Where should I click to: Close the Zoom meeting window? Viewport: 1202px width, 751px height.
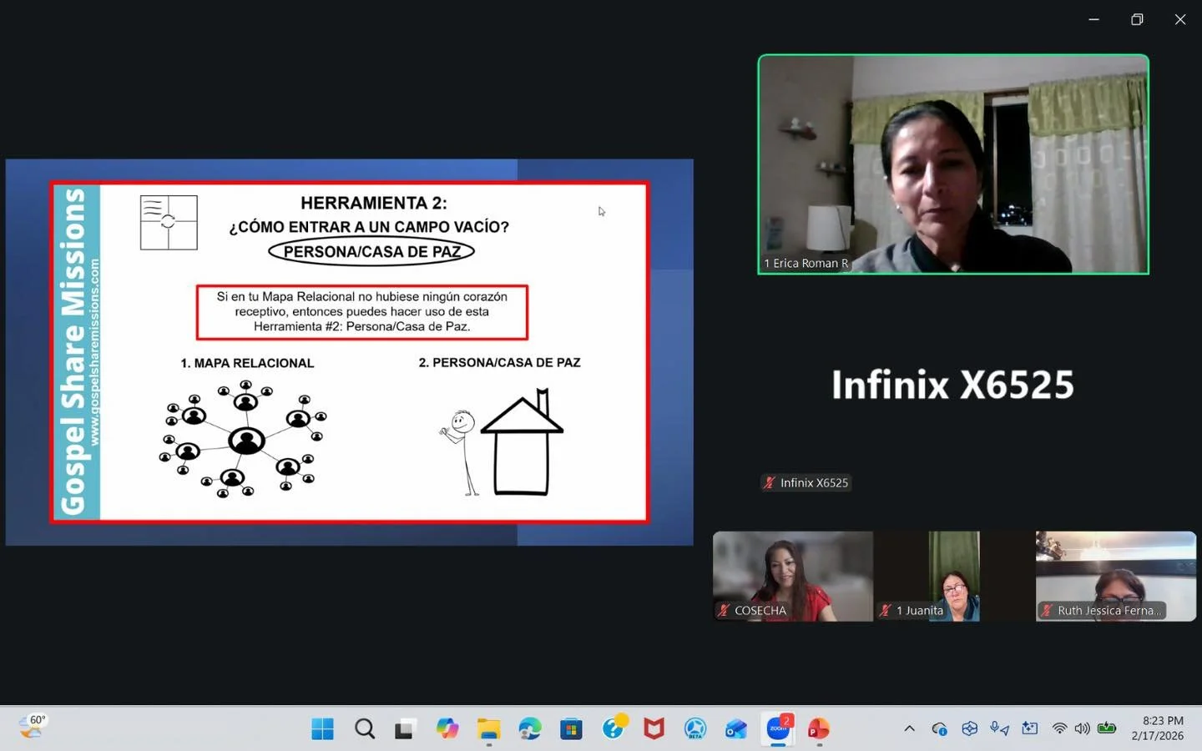pyautogui.click(x=1180, y=19)
